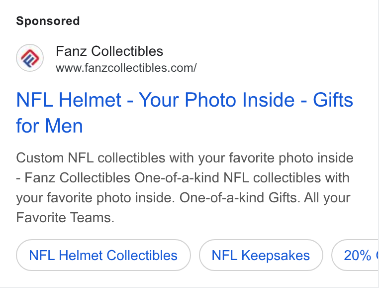
Task: Open the NFL Keepsakes sitelink chip
Action: click(x=261, y=255)
